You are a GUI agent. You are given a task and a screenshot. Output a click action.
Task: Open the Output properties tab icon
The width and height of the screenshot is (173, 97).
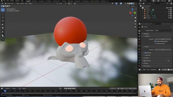click(x=139, y=34)
